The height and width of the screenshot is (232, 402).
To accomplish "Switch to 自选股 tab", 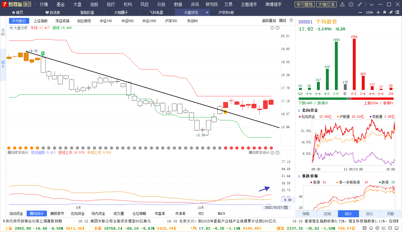I will (x=53, y=12).
